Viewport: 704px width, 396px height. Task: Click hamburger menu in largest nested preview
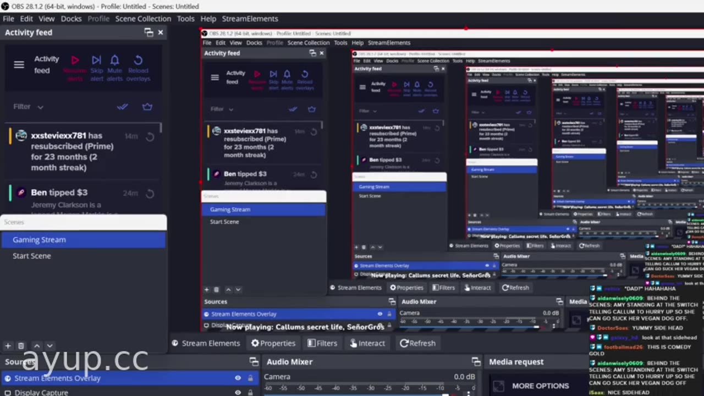click(215, 77)
